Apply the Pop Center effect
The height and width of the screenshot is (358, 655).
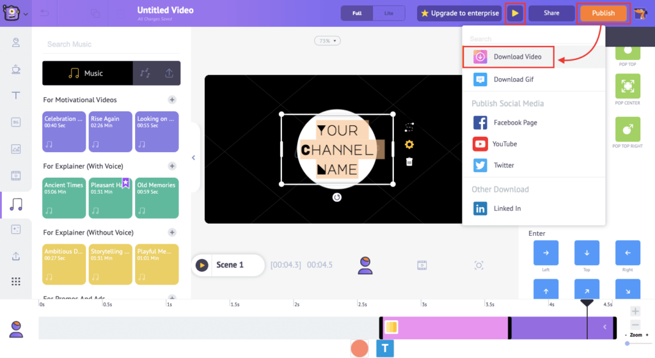627,86
